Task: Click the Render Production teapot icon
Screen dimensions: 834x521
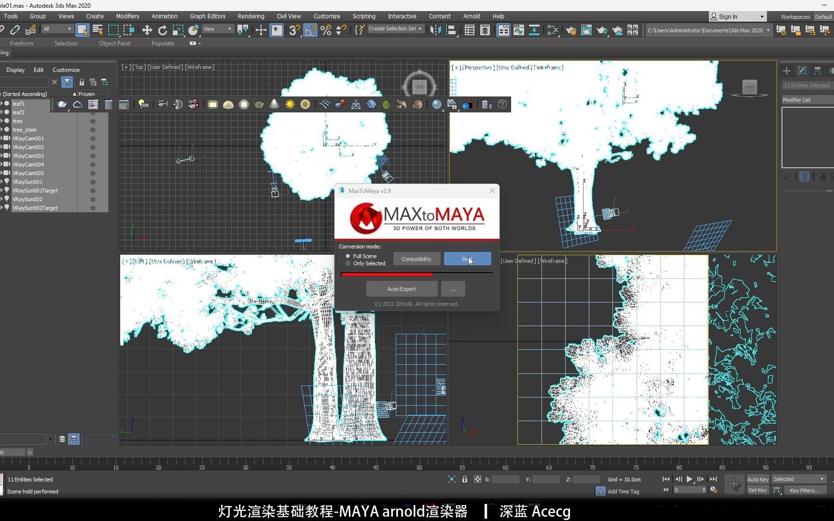Action: point(601,30)
